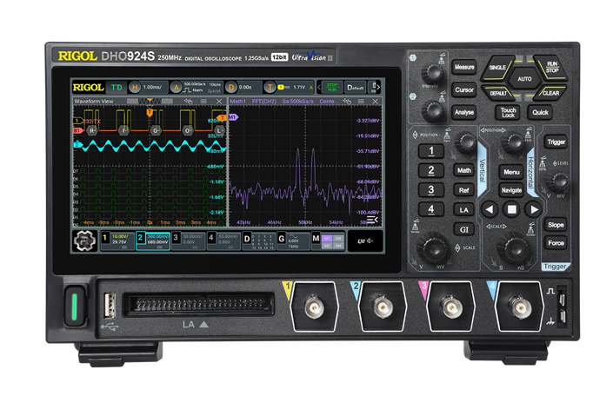Touch the channel 1 BNC input connector
The image size is (613, 409).
click(x=314, y=307)
